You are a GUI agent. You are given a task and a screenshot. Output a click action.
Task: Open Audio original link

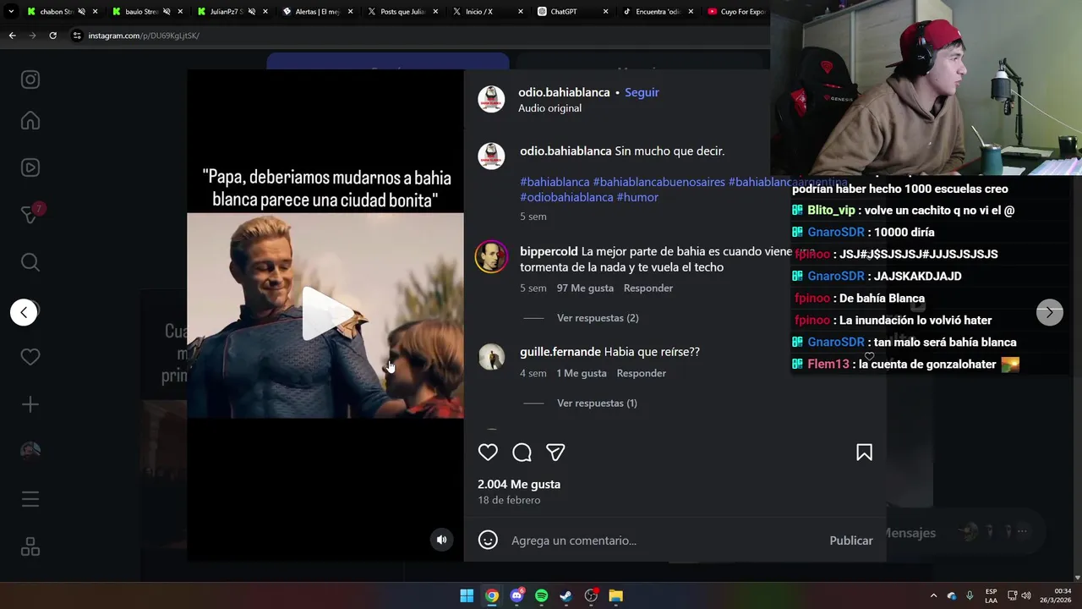(x=549, y=108)
